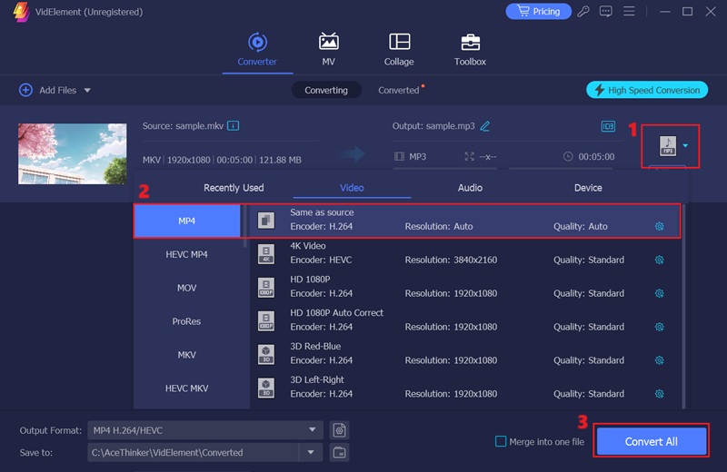
Task: Click the ID3 tag editor icon
Action: (x=608, y=126)
